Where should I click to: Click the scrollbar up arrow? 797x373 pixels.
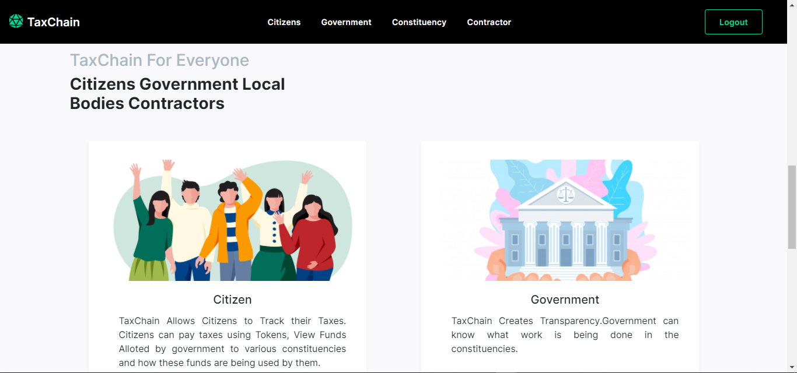point(792,5)
